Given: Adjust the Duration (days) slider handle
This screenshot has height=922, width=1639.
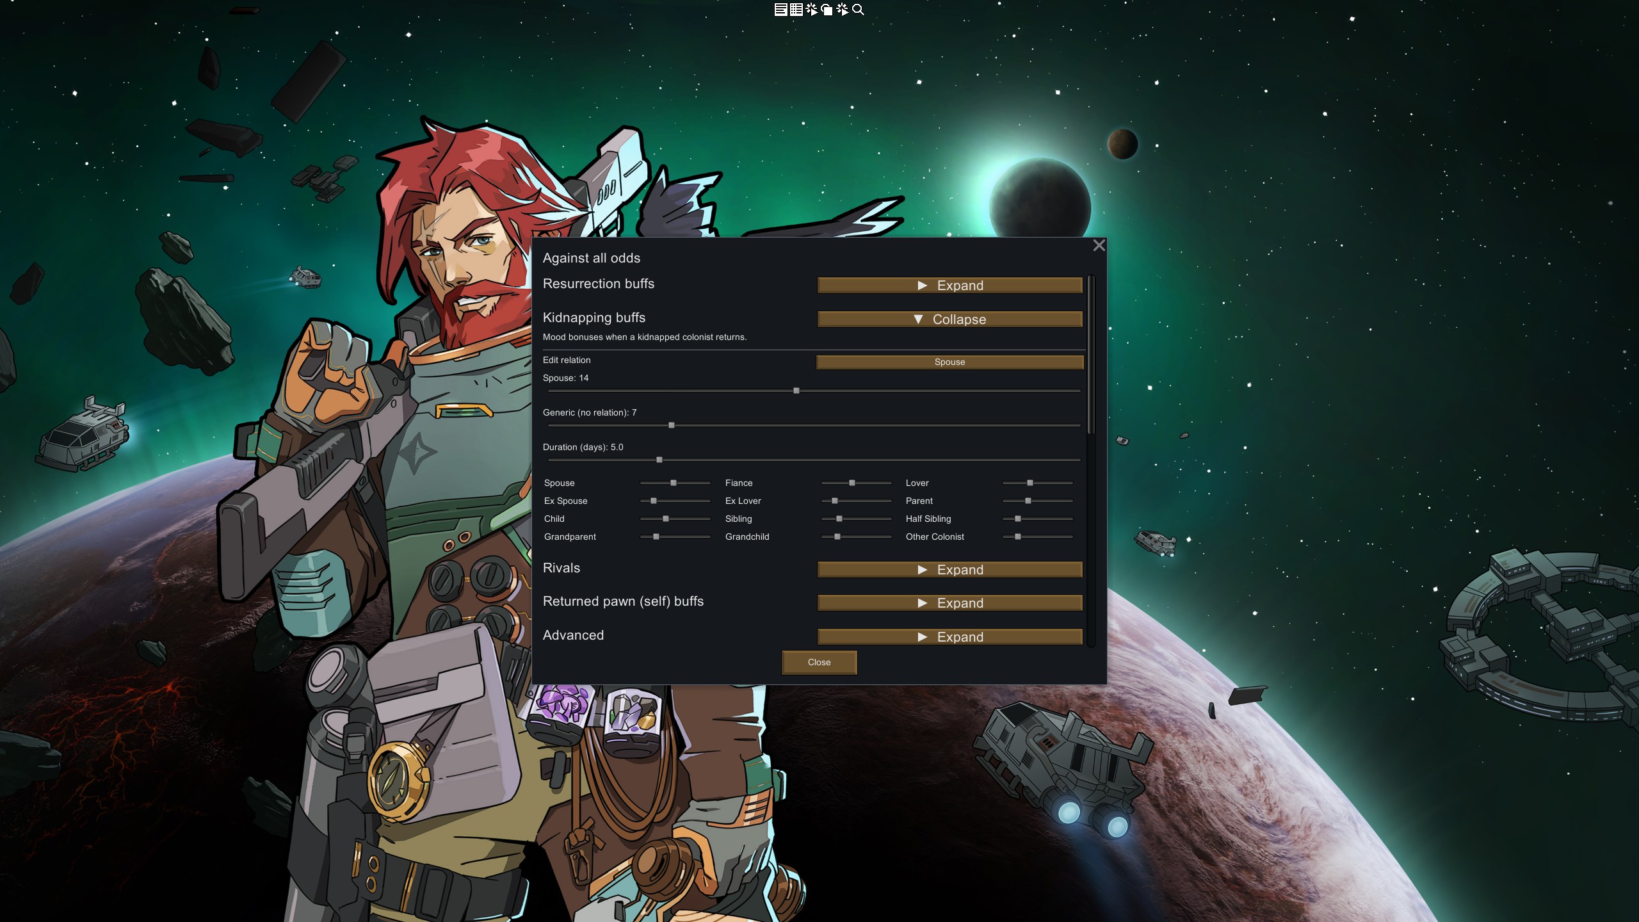Looking at the screenshot, I should 659,460.
